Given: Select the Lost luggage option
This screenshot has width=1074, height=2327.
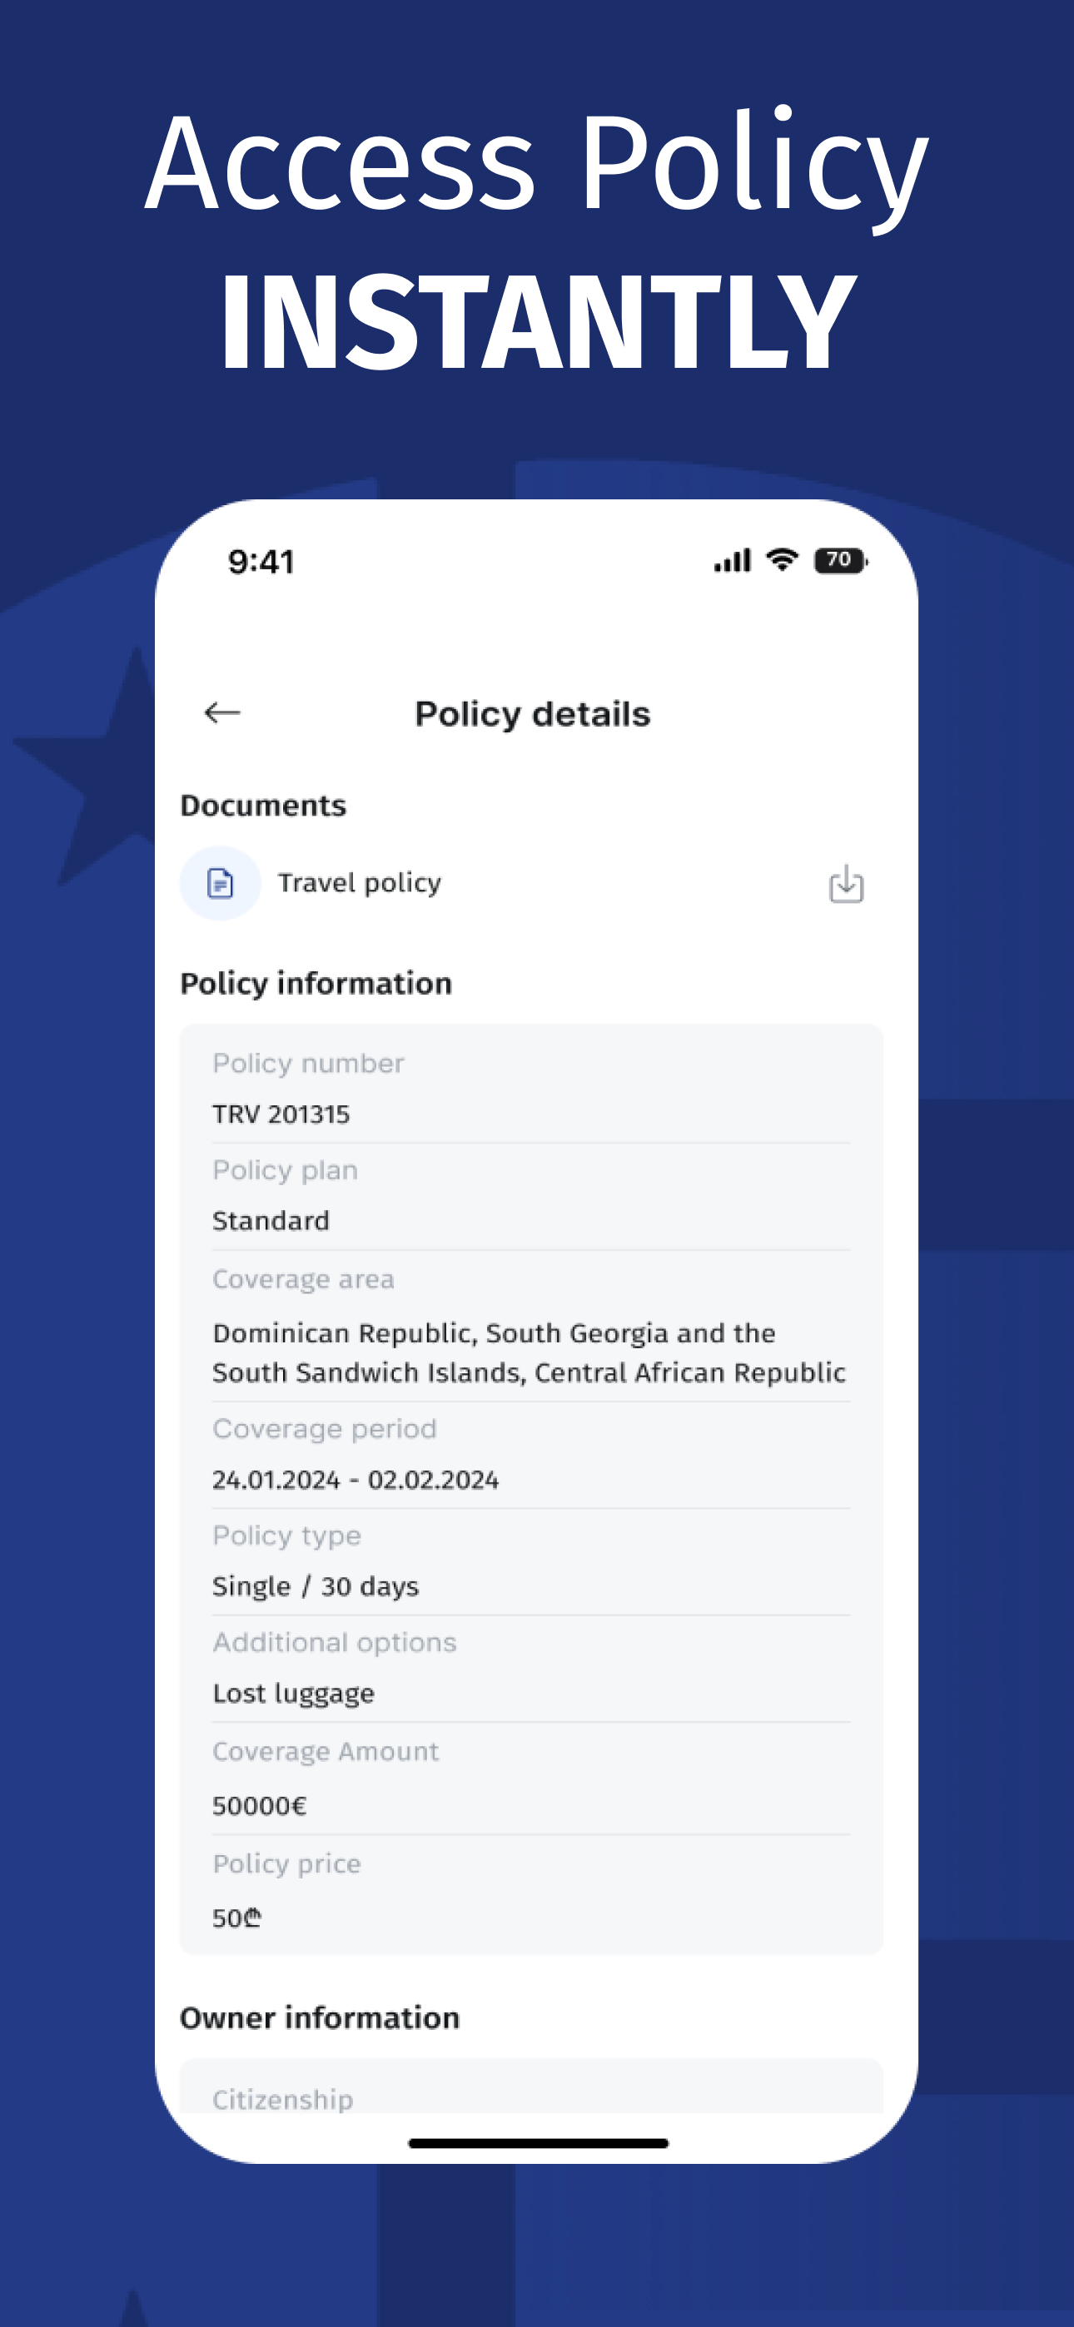Looking at the screenshot, I should (293, 1693).
